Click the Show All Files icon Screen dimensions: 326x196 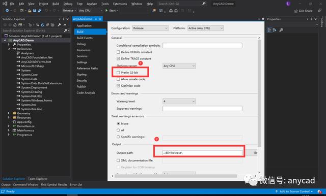52,25
